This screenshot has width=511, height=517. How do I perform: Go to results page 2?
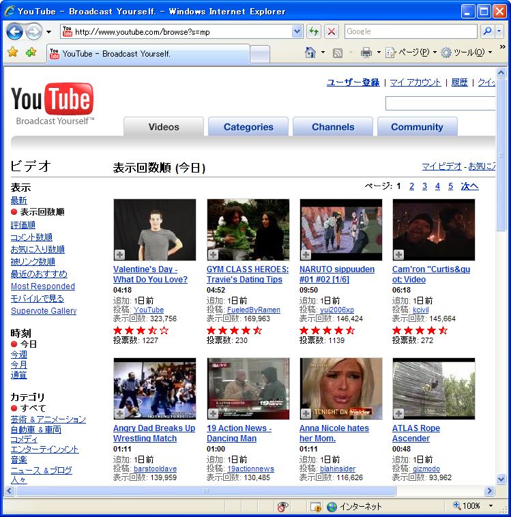tap(411, 186)
